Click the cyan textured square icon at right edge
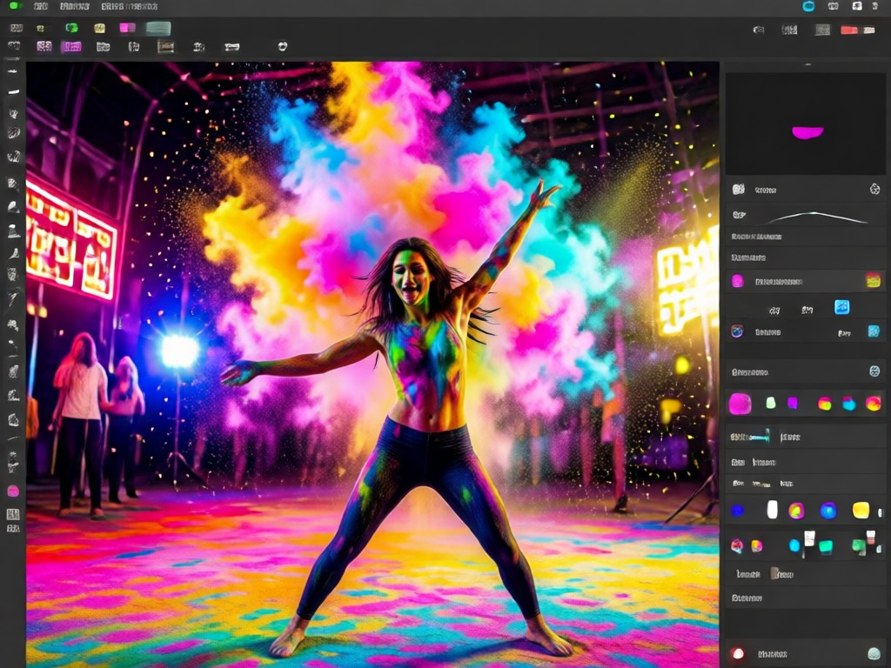 (874, 331)
